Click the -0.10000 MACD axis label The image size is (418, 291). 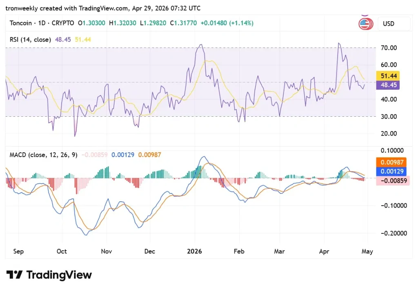click(x=394, y=205)
